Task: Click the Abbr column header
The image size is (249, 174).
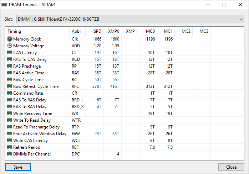Action: click(x=76, y=31)
